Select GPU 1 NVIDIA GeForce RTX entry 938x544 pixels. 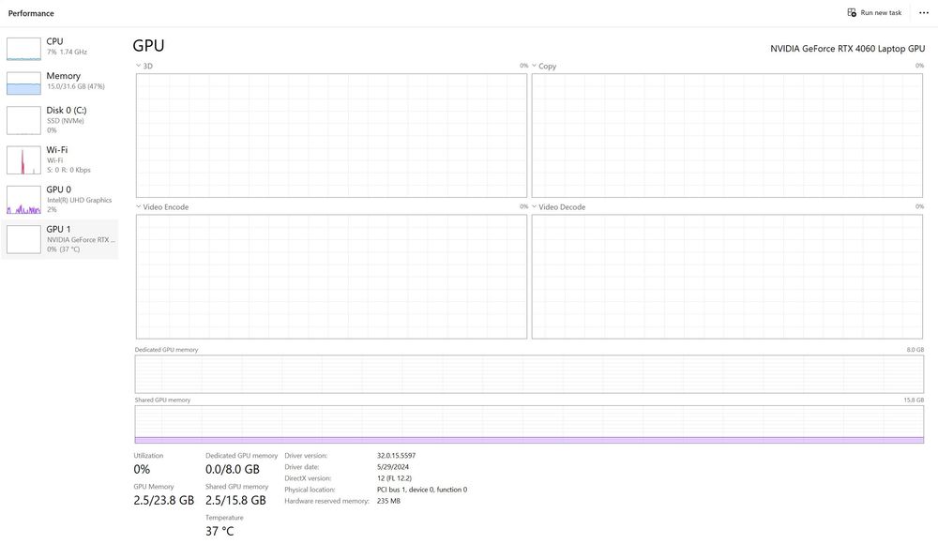[x=60, y=239]
